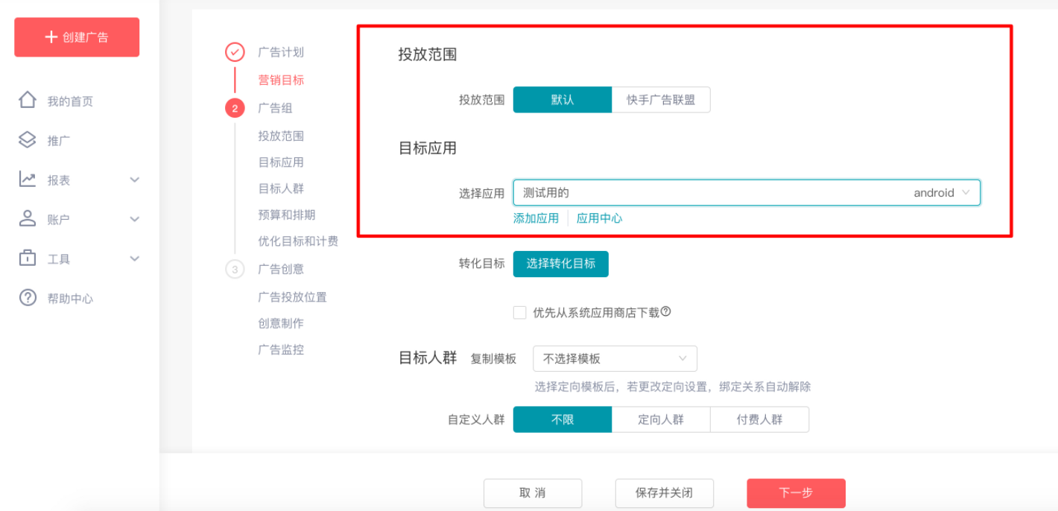Select the 我的首页 home icon
This screenshot has width=1058, height=511.
pyautogui.click(x=27, y=101)
